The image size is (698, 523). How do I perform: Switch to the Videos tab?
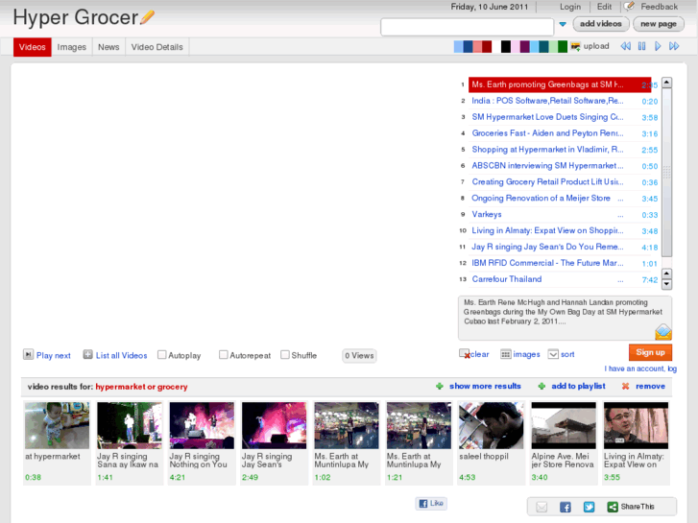[32, 47]
